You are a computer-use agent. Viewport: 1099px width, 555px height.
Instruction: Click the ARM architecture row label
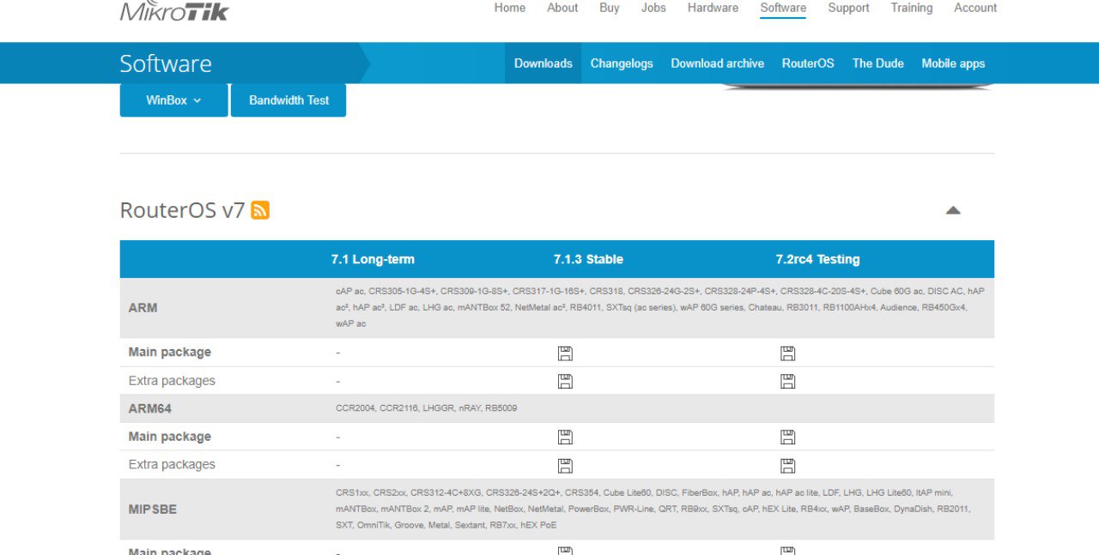pos(143,308)
